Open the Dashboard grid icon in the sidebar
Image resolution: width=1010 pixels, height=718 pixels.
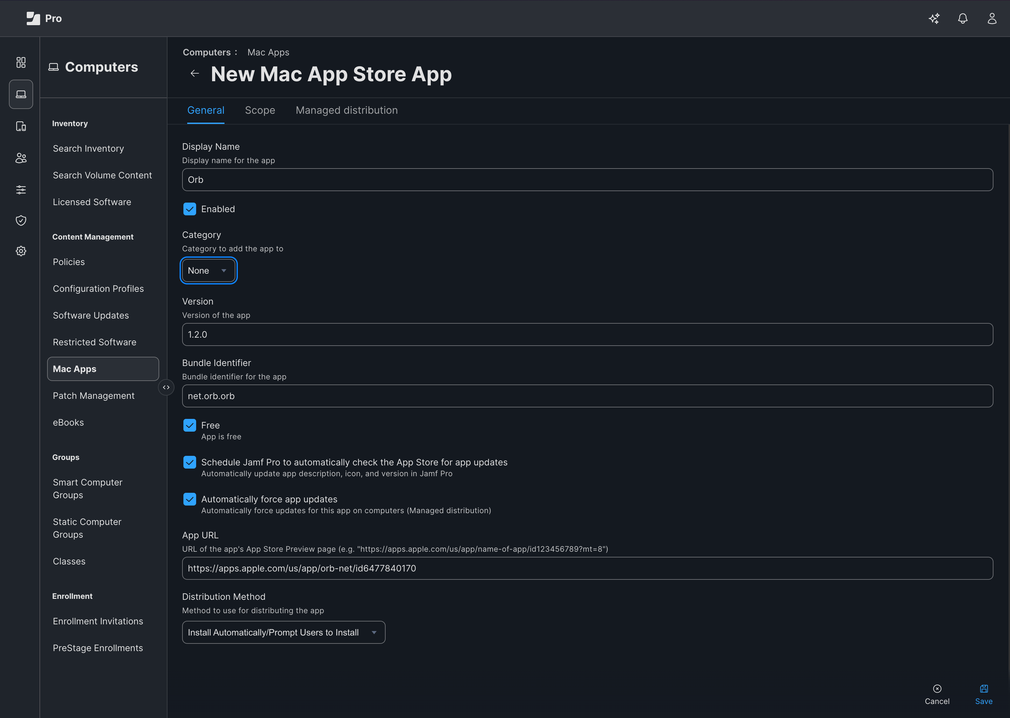pos(21,62)
